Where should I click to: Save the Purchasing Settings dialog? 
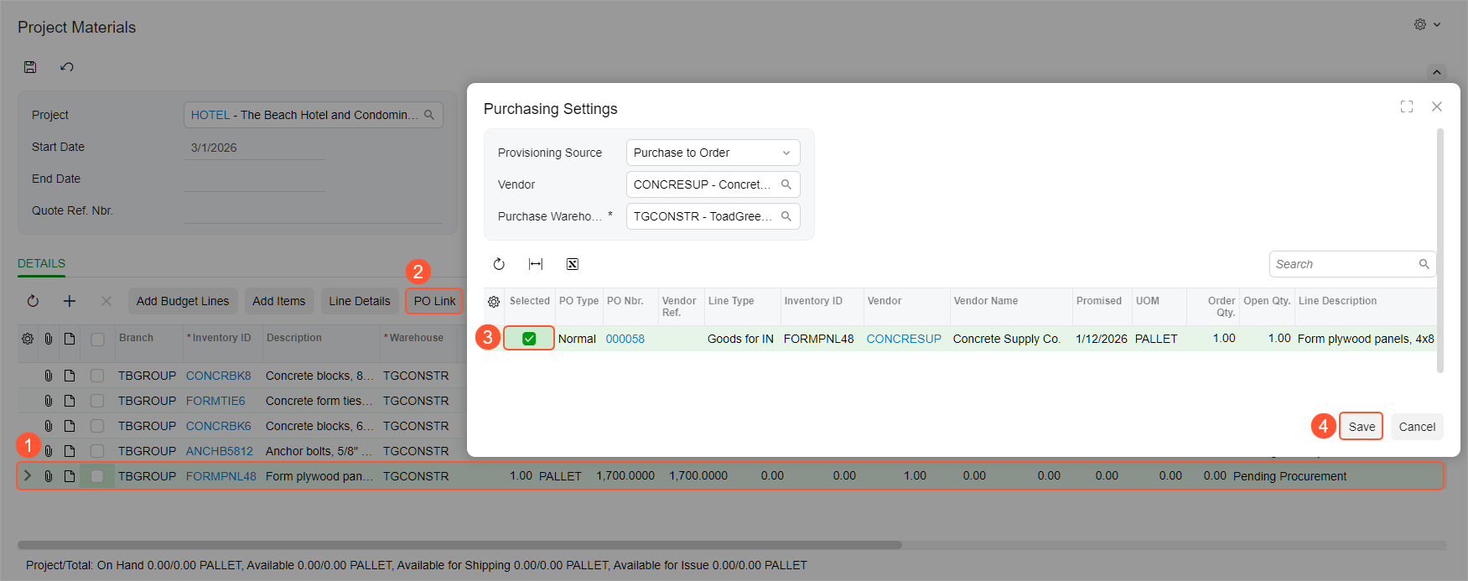(x=1362, y=427)
